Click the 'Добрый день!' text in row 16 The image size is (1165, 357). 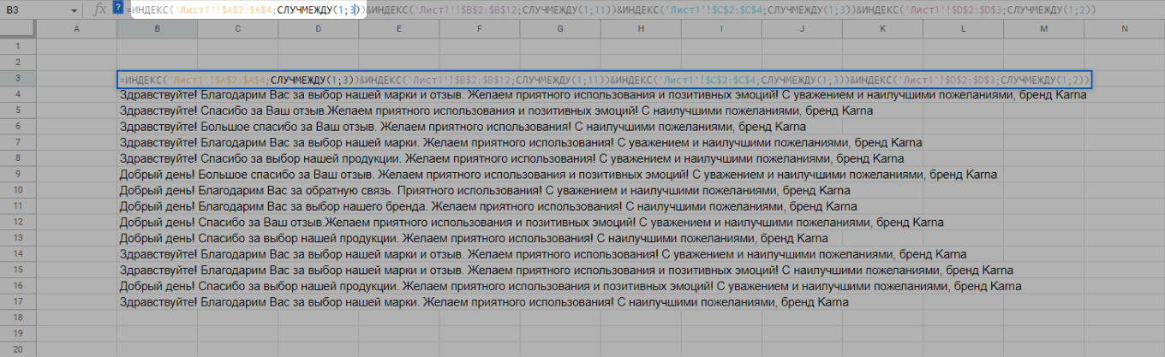[x=157, y=286]
